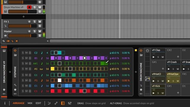Click the yellow square indicator
190x107 pixels.
coord(136,50)
